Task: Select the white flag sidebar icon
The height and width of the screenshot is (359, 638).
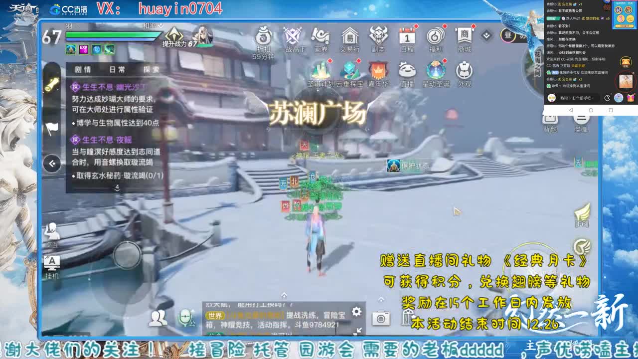Action: tap(52, 128)
